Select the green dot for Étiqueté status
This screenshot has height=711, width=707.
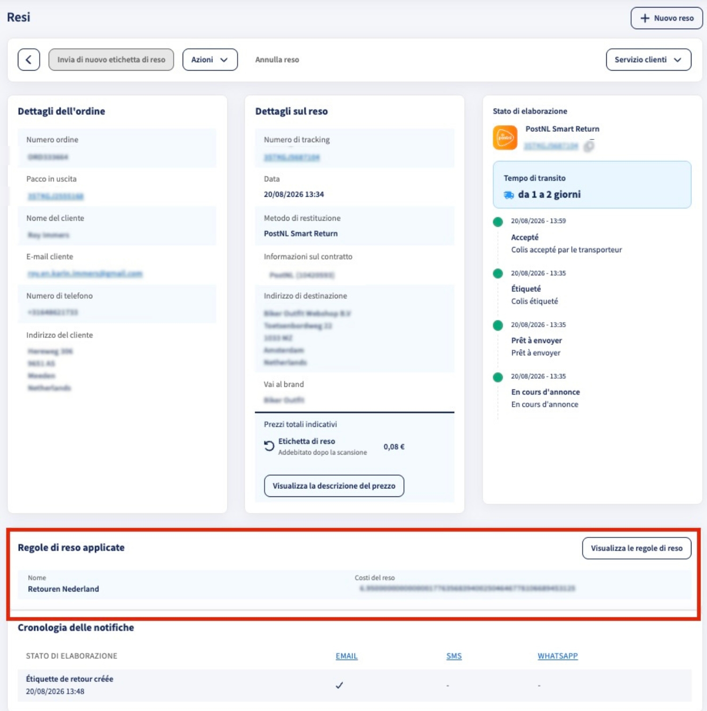[498, 274]
